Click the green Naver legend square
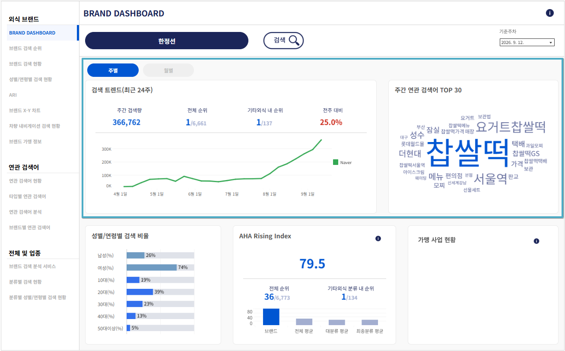The image size is (565, 351). pyautogui.click(x=336, y=162)
